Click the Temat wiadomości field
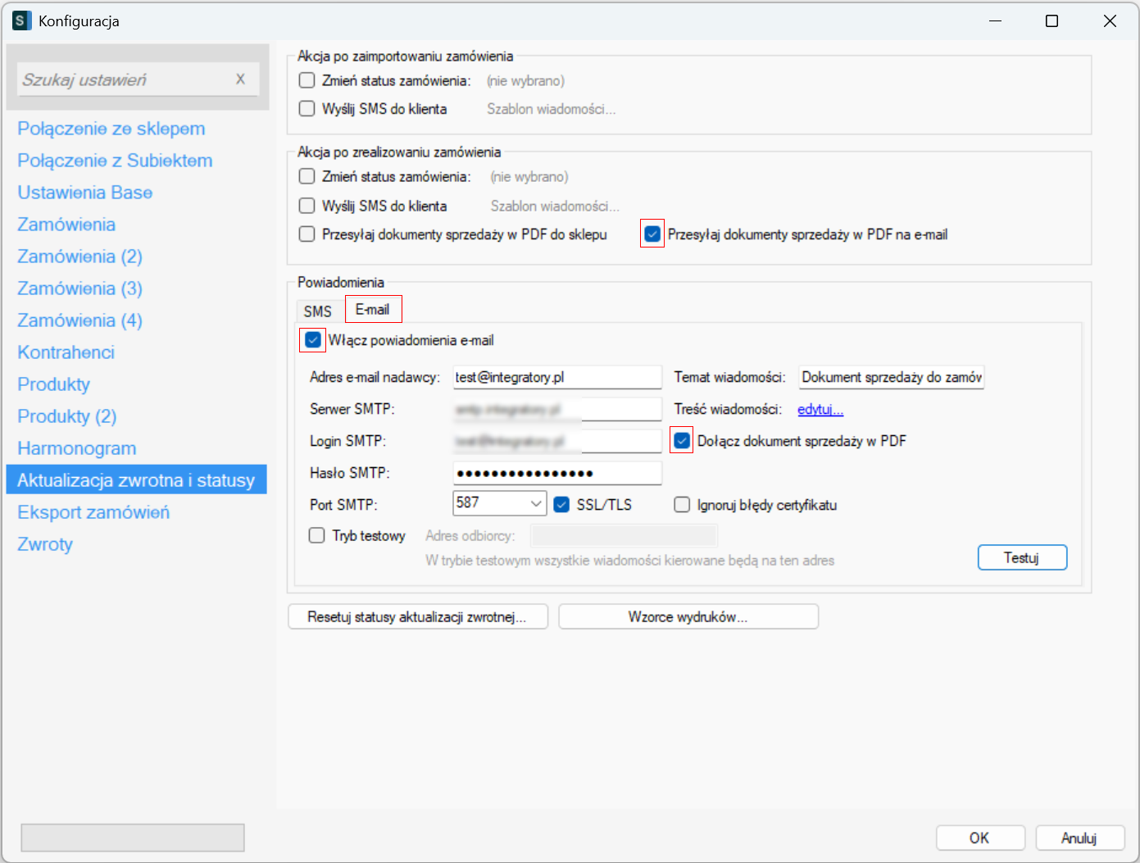The image size is (1140, 863). point(892,377)
